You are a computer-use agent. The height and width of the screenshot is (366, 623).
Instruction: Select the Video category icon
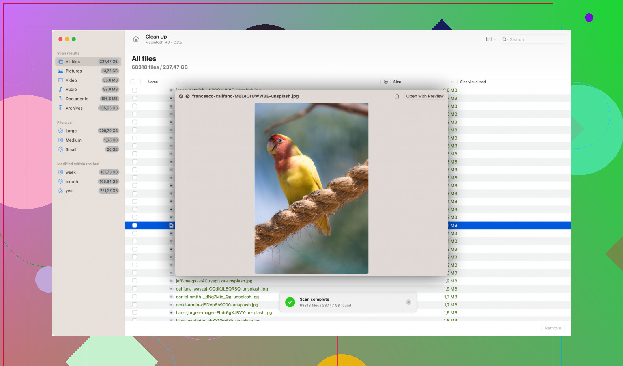pyautogui.click(x=61, y=80)
